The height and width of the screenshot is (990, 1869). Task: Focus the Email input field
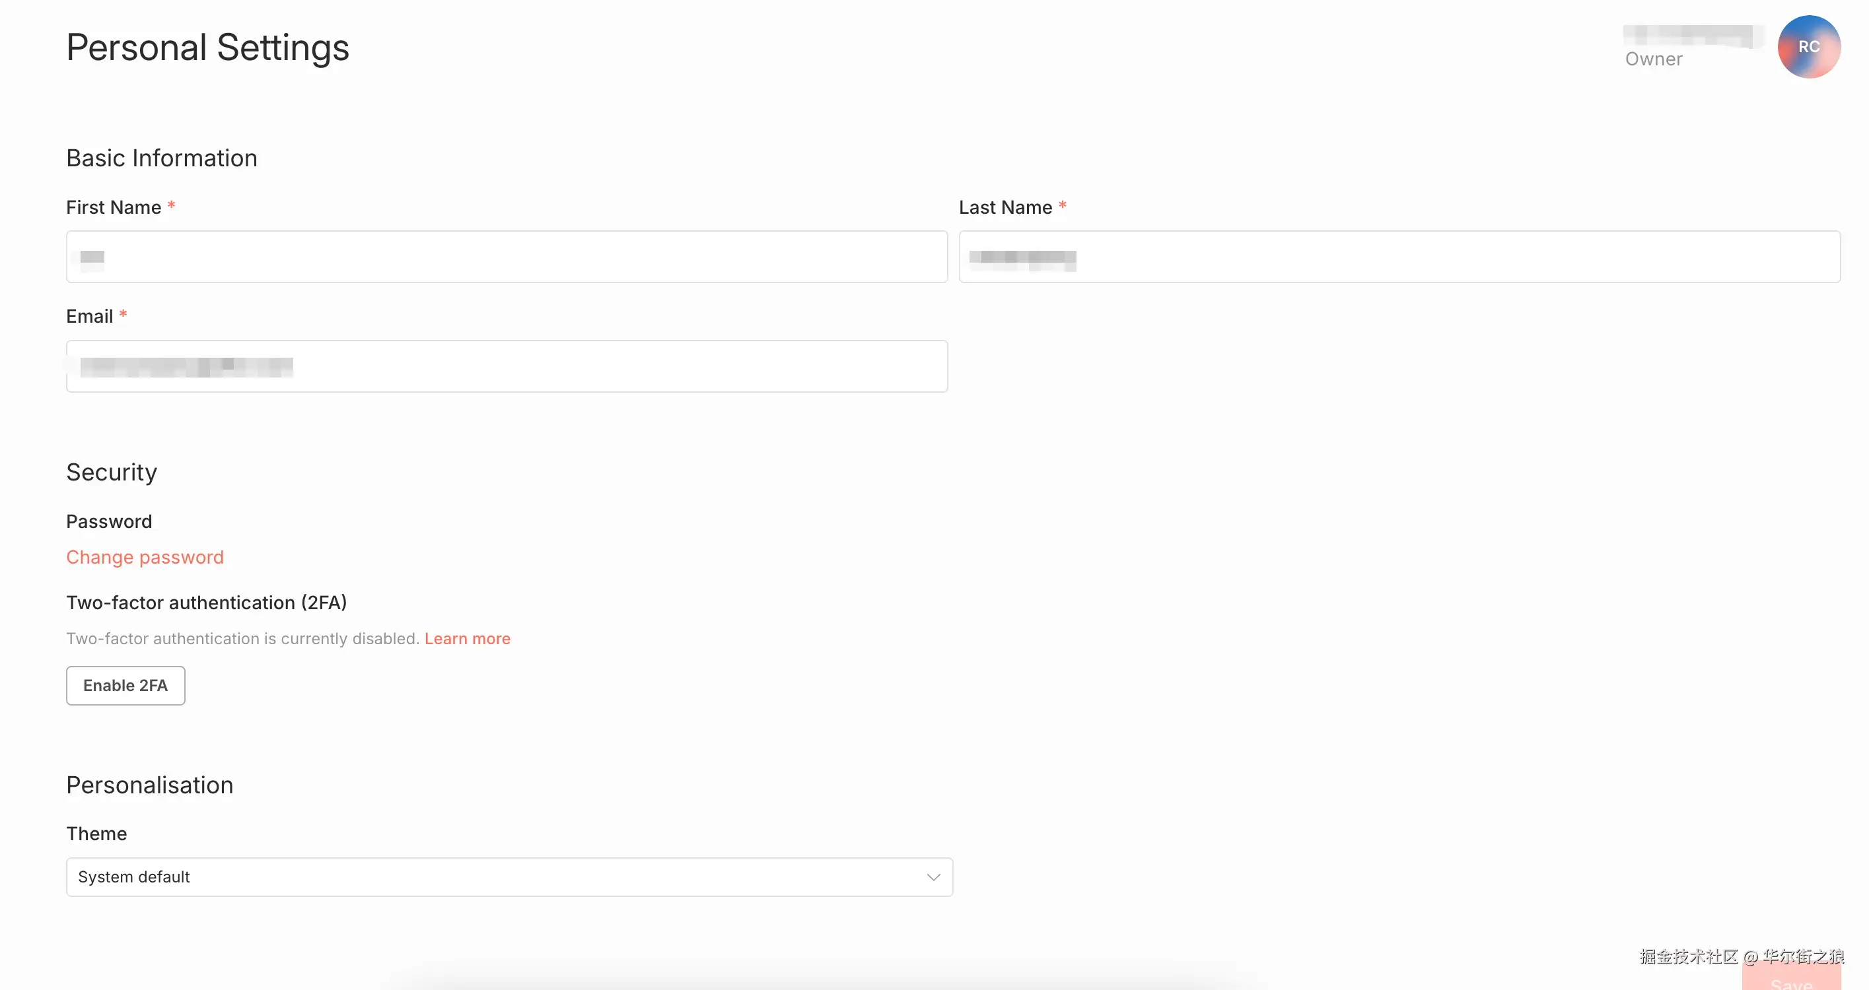click(507, 366)
